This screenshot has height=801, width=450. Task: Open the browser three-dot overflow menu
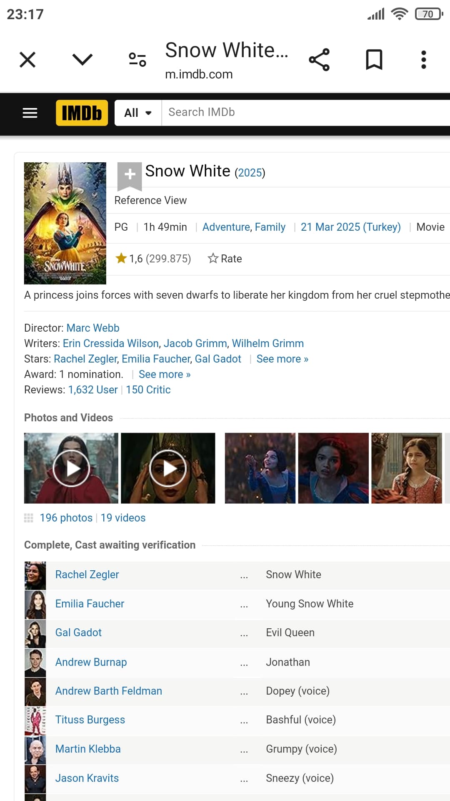tap(423, 60)
